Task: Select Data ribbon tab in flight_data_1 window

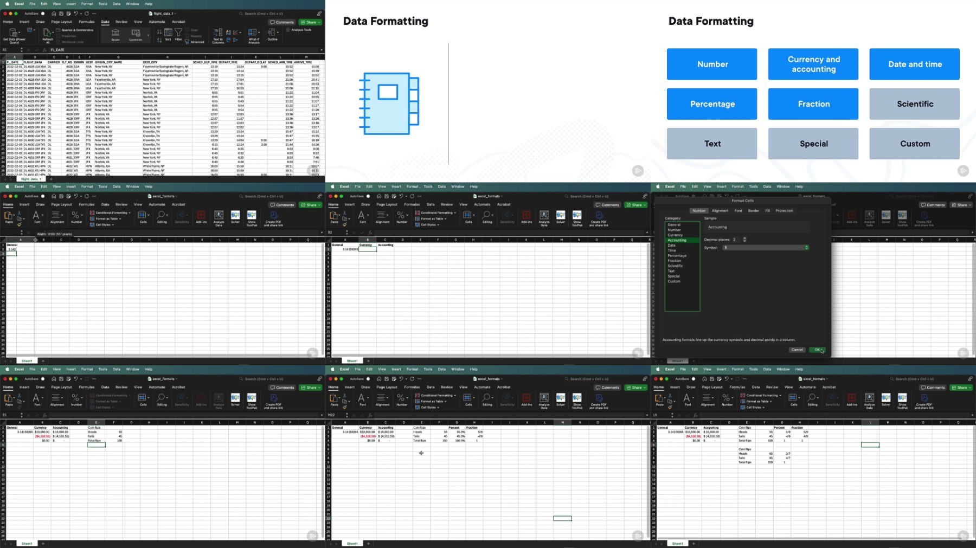Action: tap(105, 22)
